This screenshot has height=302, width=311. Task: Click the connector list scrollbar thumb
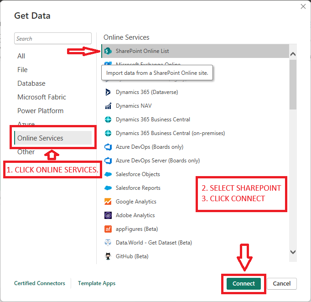[x=293, y=84]
